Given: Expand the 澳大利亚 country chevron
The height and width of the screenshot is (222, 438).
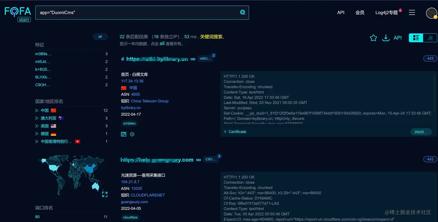Looking at the screenshot, I should [x=37, y=118].
